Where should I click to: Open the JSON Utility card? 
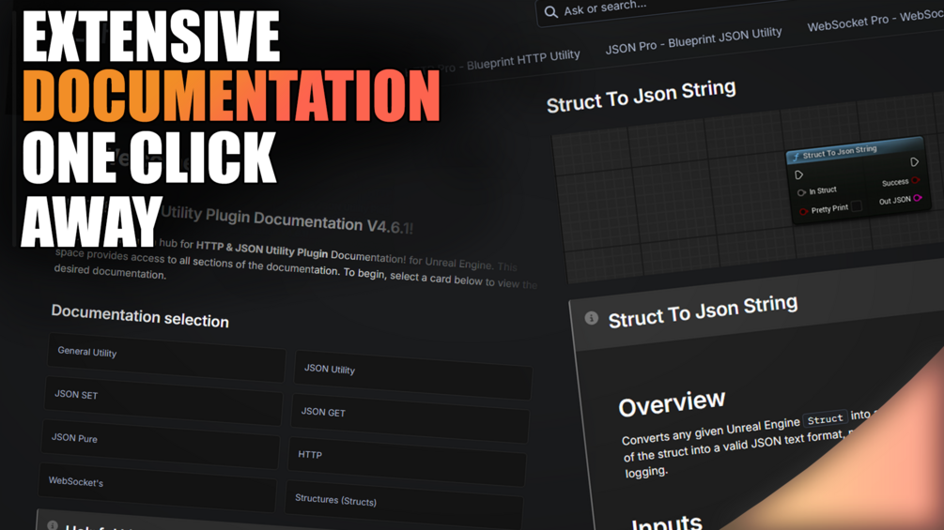pos(413,375)
